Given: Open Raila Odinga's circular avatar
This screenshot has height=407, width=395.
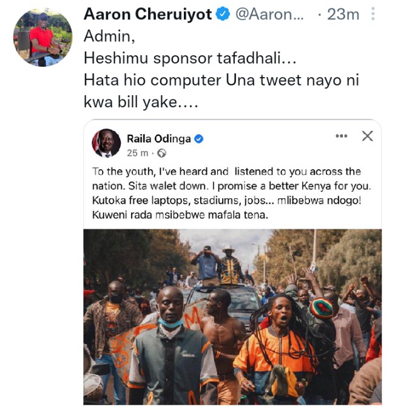Looking at the screenshot, I should coord(106,143).
